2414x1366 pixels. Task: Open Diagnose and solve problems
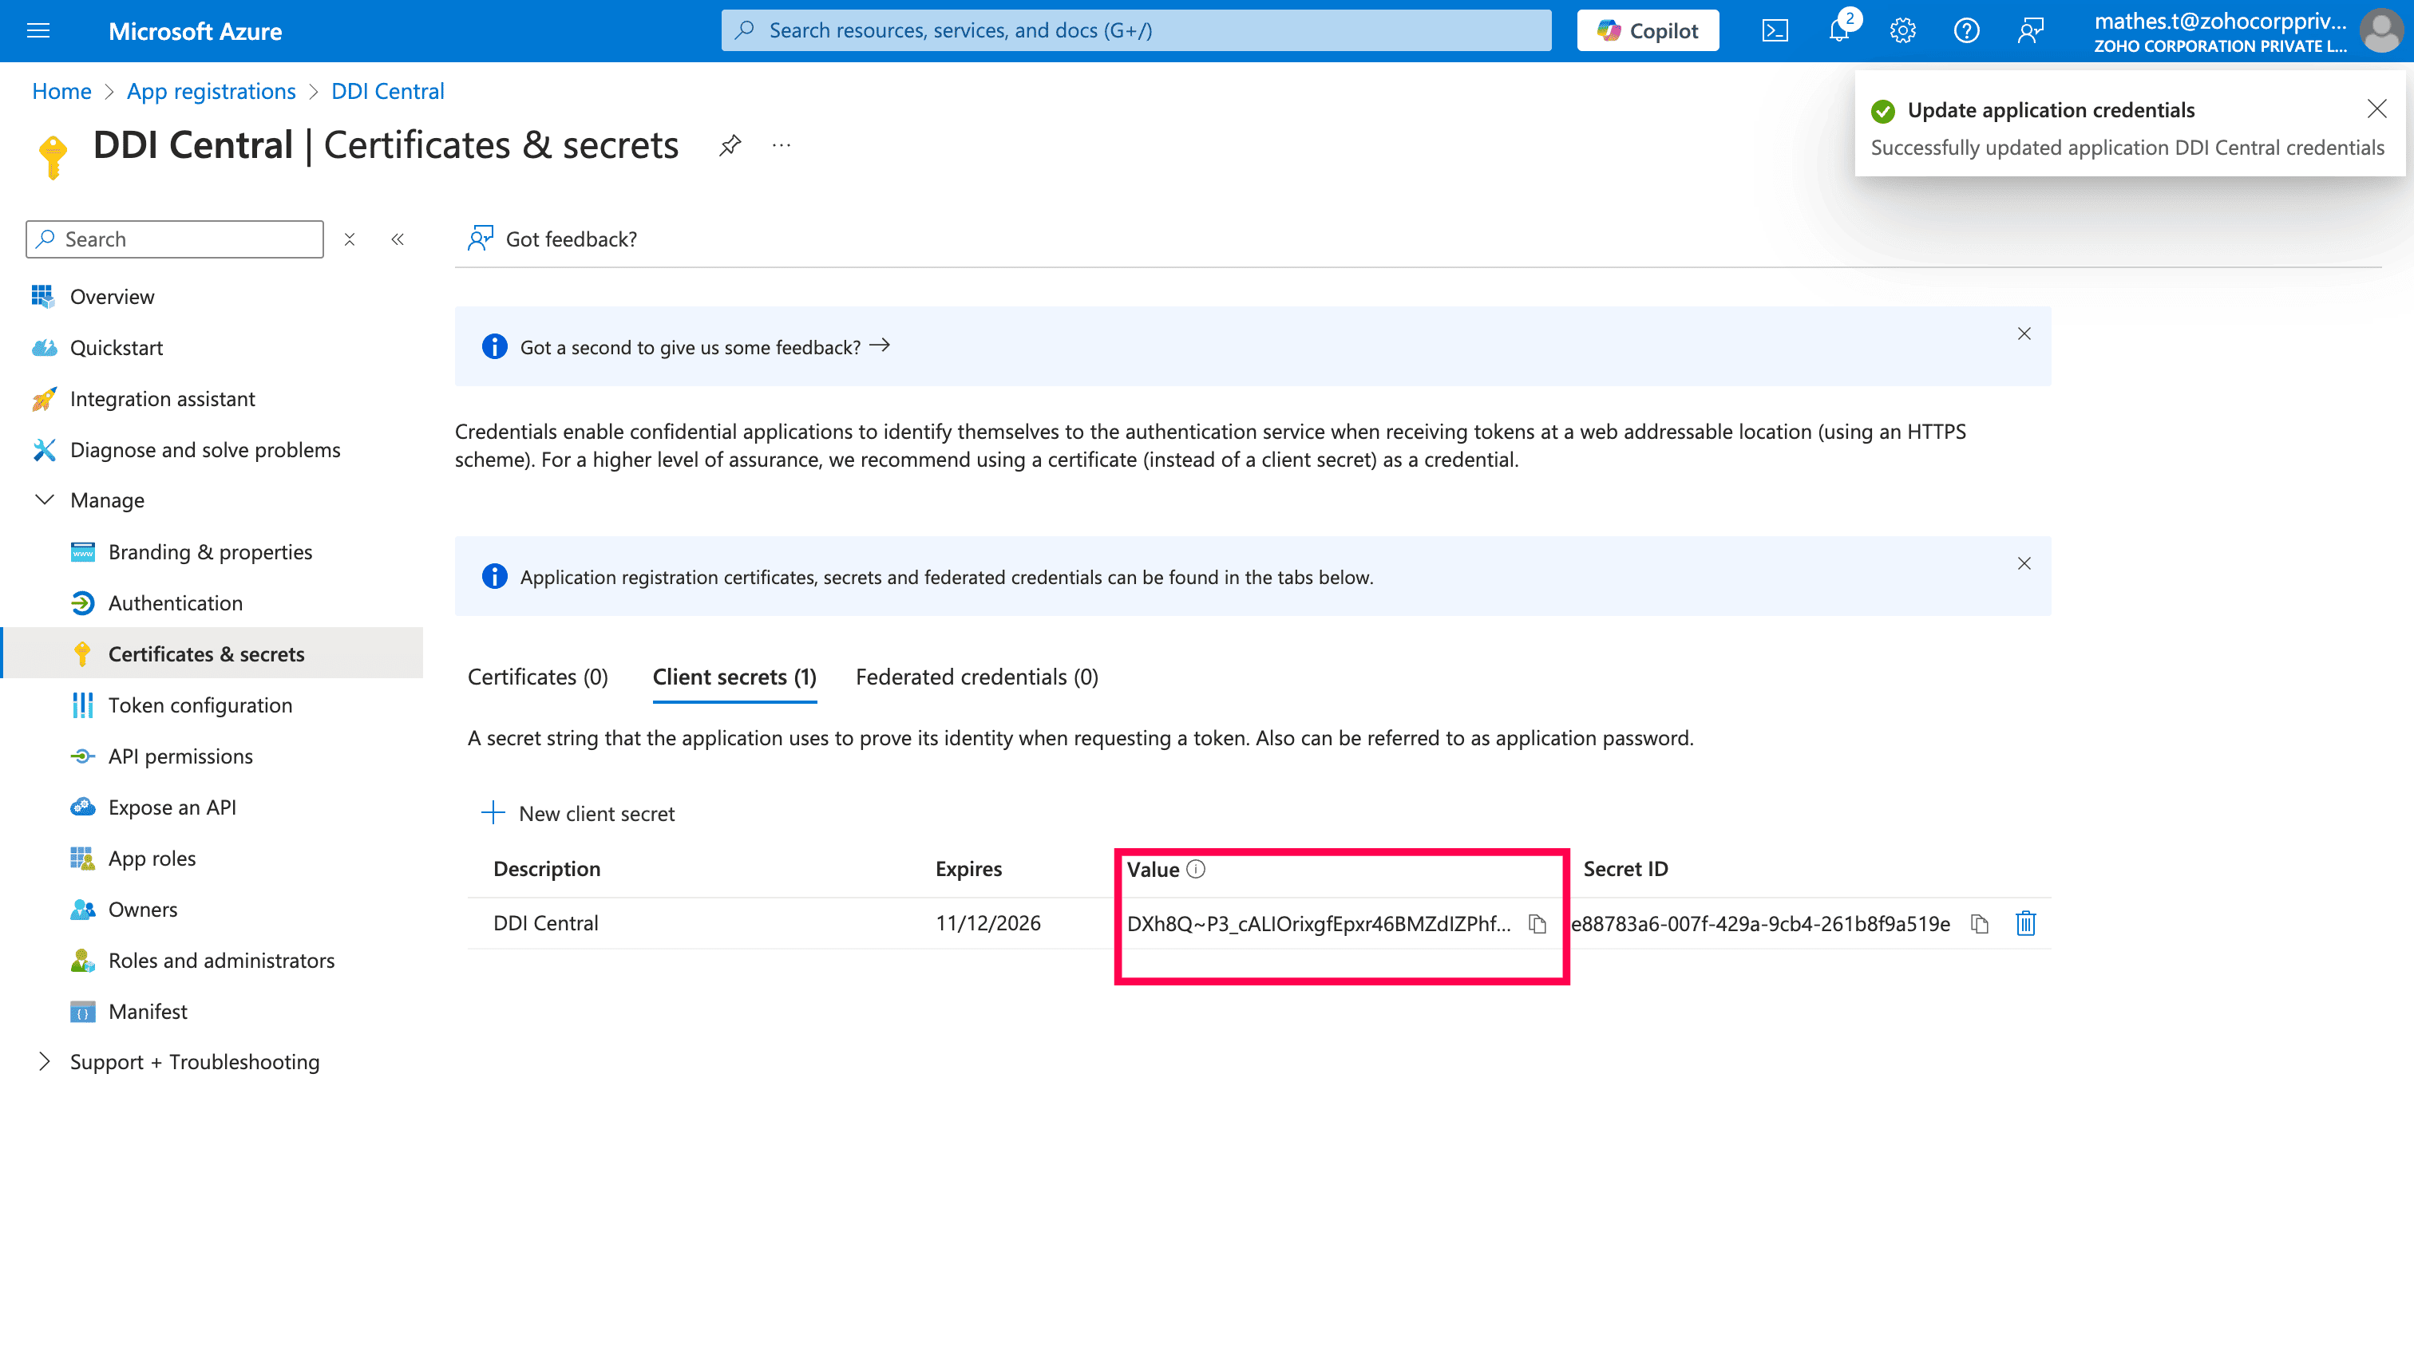pyautogui.click(x=204, y=450)
